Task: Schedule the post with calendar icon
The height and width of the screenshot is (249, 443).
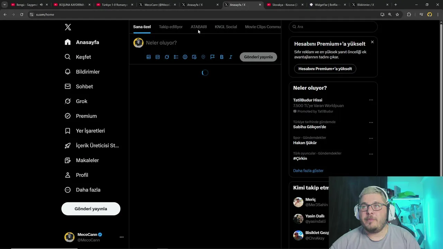Action: [x=194, y=57]
